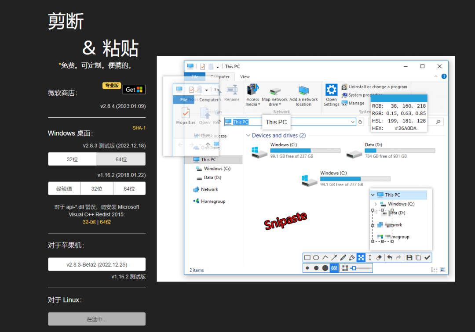
Task: Click the search magnifier icon
Action: pyautogui.click(x=438, y=122)
